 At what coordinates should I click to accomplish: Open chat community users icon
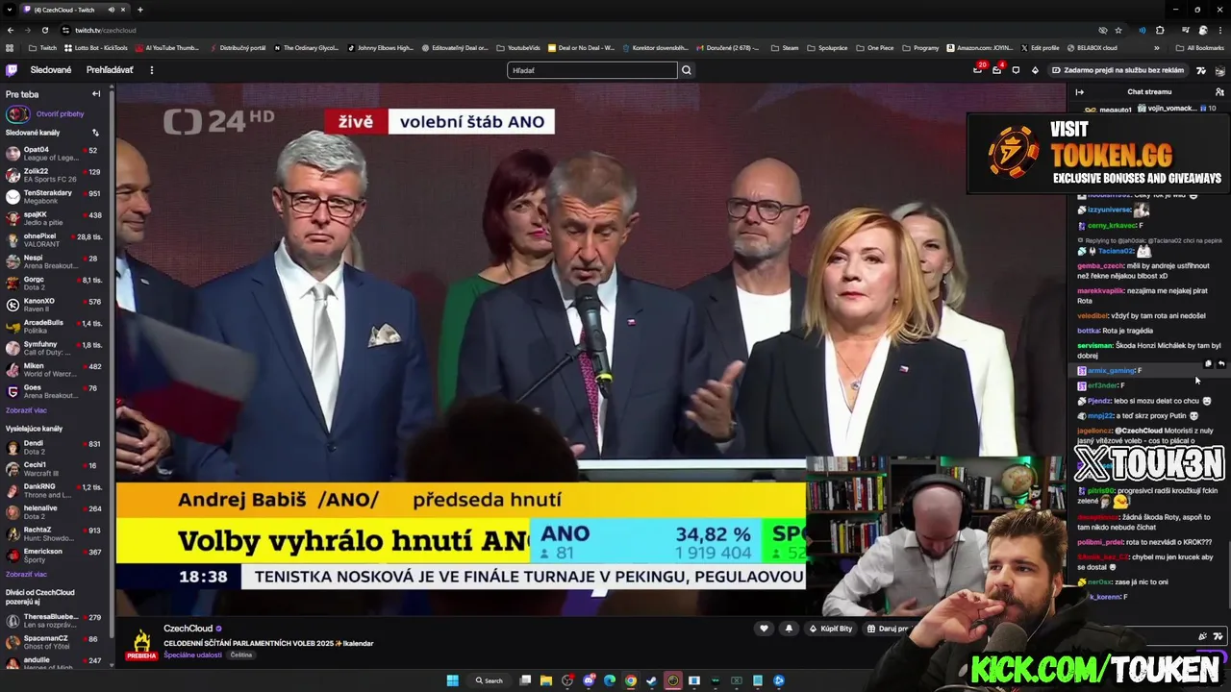pos(1219,92)
